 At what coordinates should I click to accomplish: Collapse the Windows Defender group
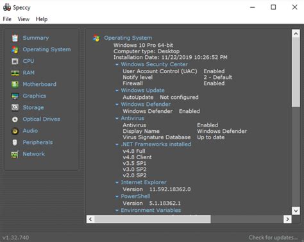(x=117, y=105)
